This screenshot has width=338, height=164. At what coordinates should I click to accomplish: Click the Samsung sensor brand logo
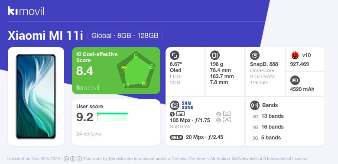188,105
